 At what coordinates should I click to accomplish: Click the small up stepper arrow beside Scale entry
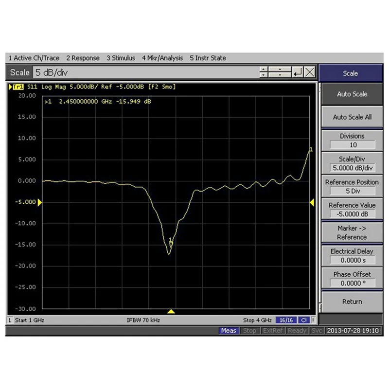tap(263, 69)
